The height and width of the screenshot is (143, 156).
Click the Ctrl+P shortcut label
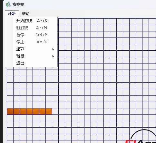tap(41, 35)
